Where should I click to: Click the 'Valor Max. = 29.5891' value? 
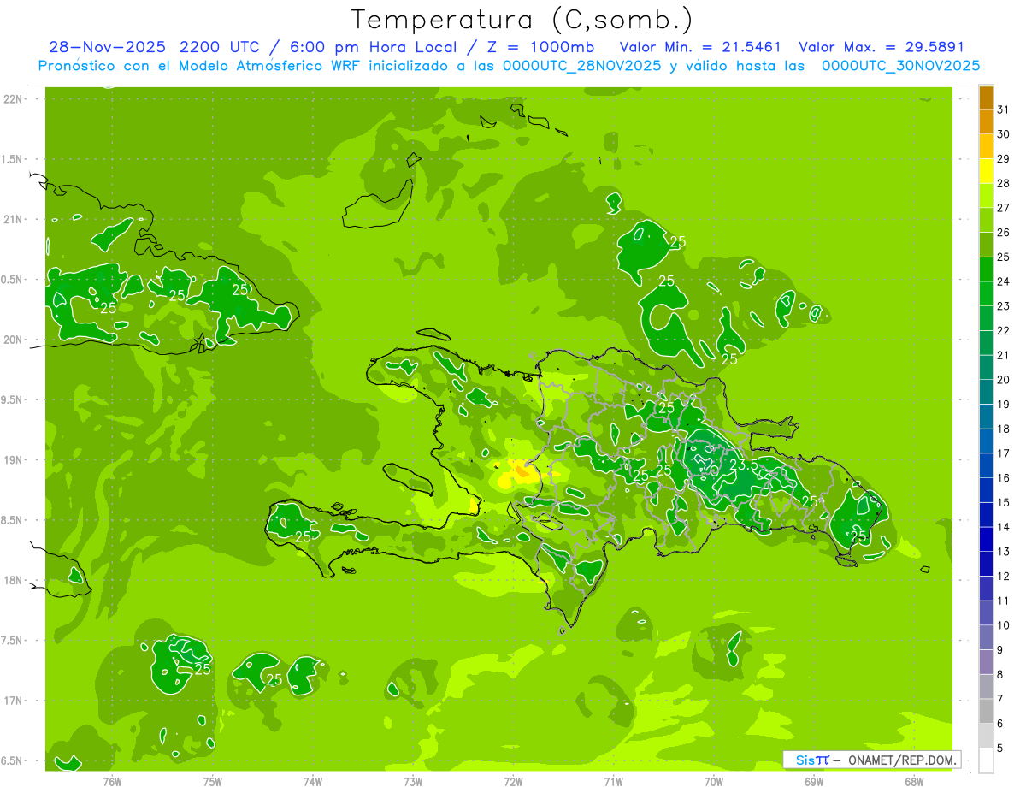pyautogui.click(x=882, y=47)
